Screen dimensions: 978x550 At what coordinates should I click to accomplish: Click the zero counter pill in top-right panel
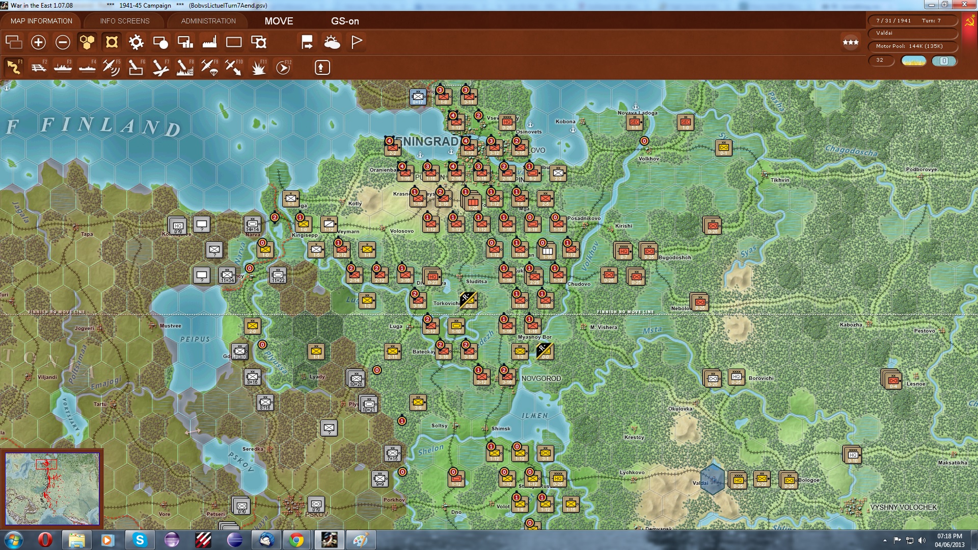944,61
